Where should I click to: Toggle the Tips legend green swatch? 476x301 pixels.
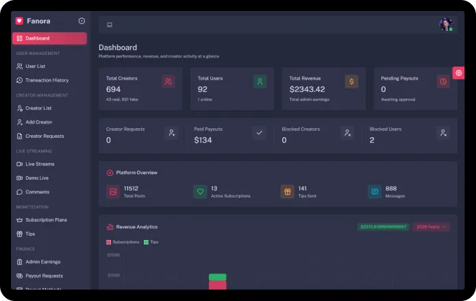[146, 242]
